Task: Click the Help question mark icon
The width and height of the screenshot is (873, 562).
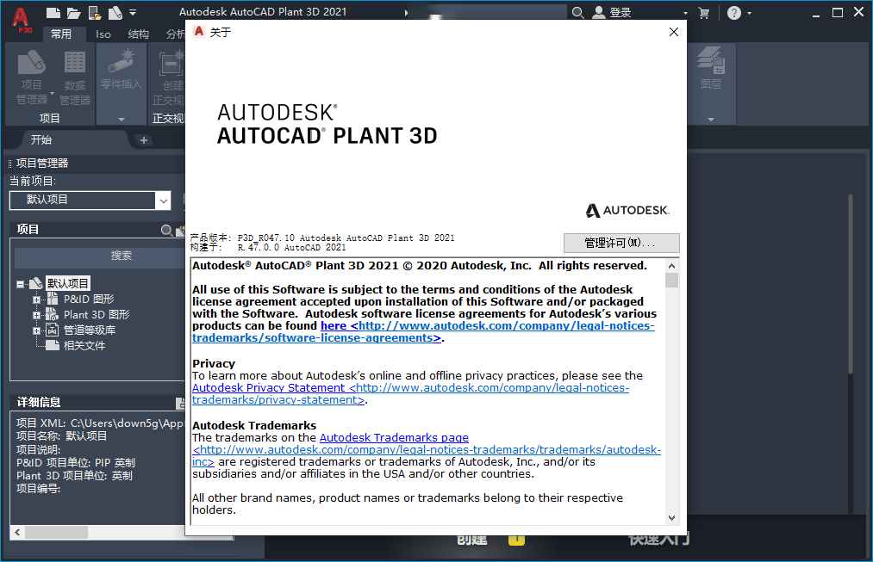Action: tap(734, 13)
